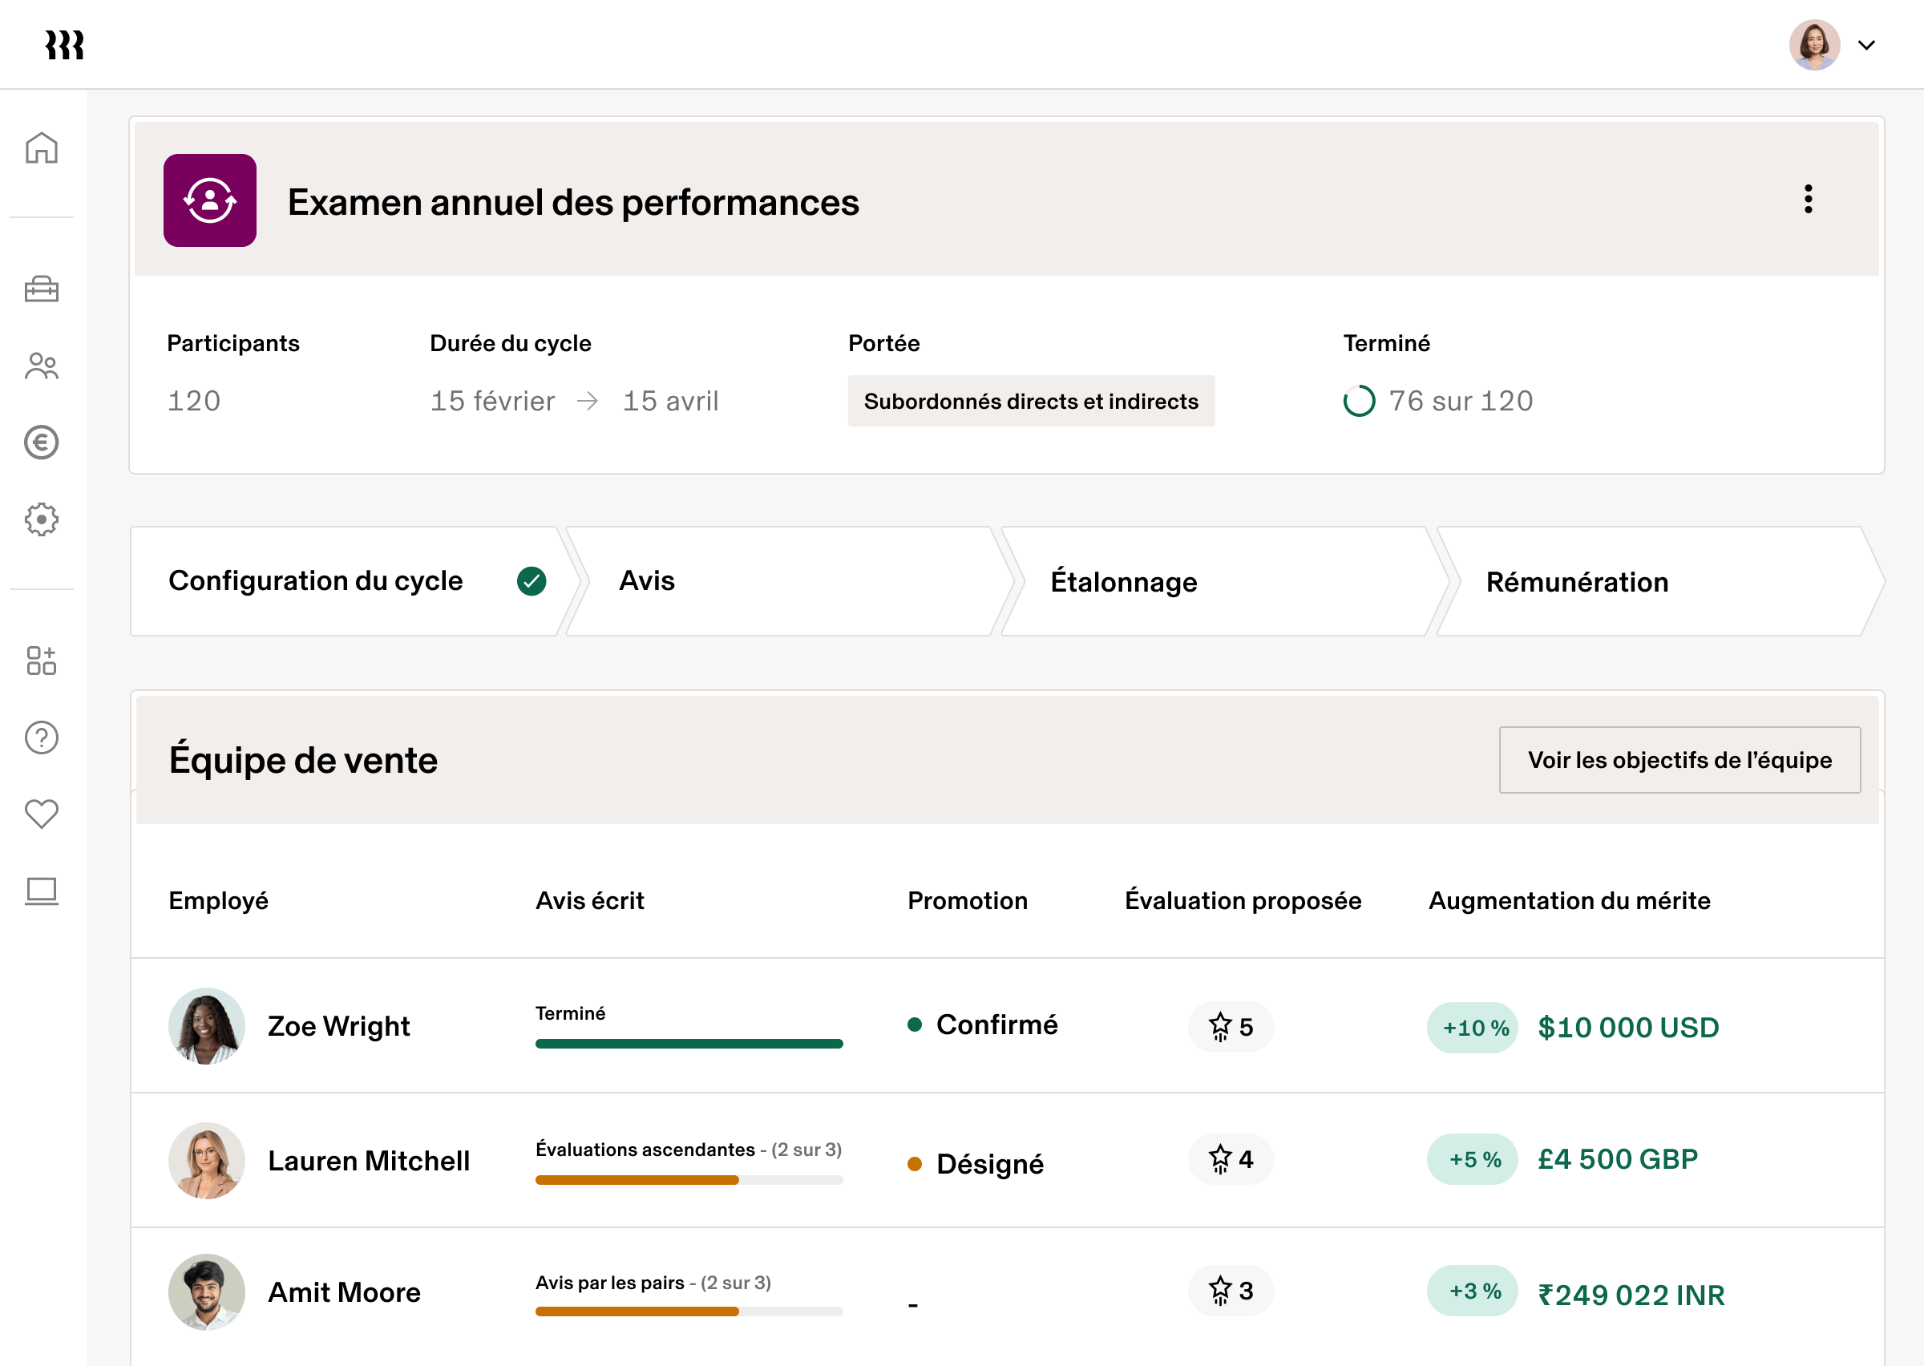Click the Désigné status dot for Lauren Mitchell
The width and height of the screenshot is (1924, 1366).
916,1164
